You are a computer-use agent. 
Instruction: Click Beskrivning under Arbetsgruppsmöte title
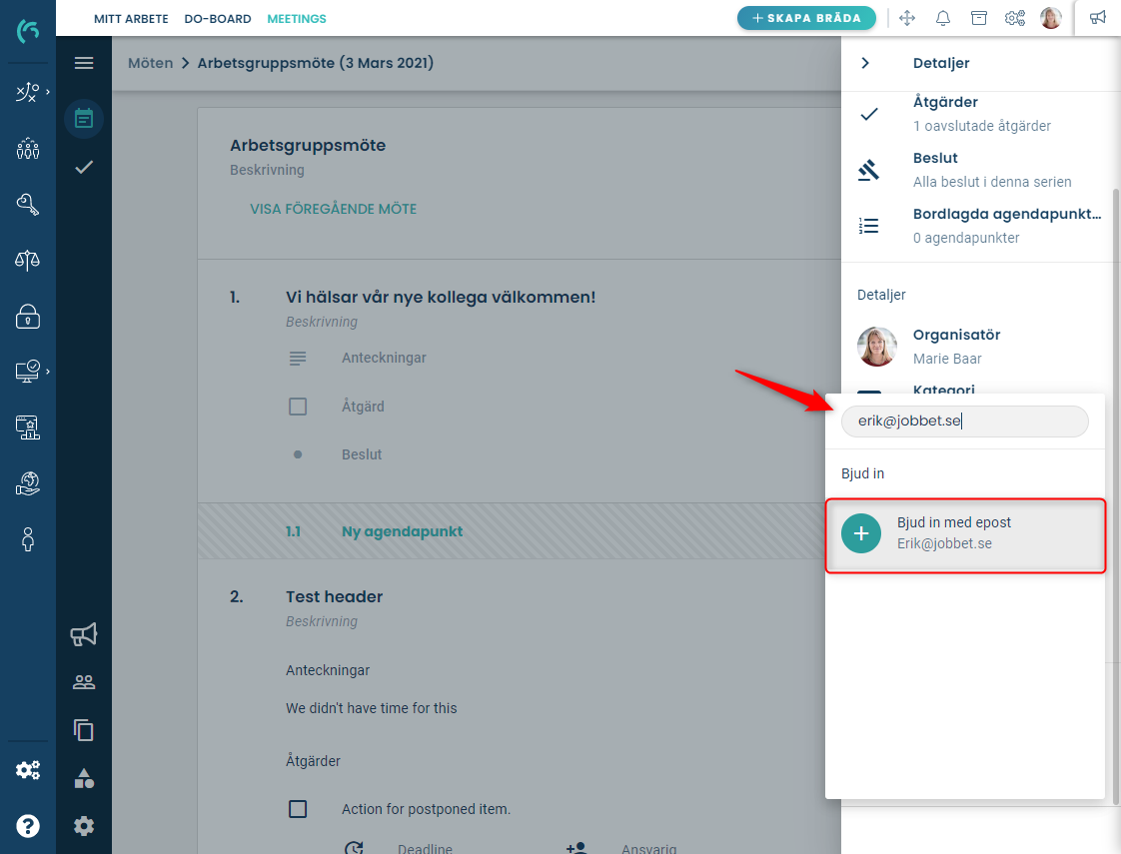tap(267, 170)
